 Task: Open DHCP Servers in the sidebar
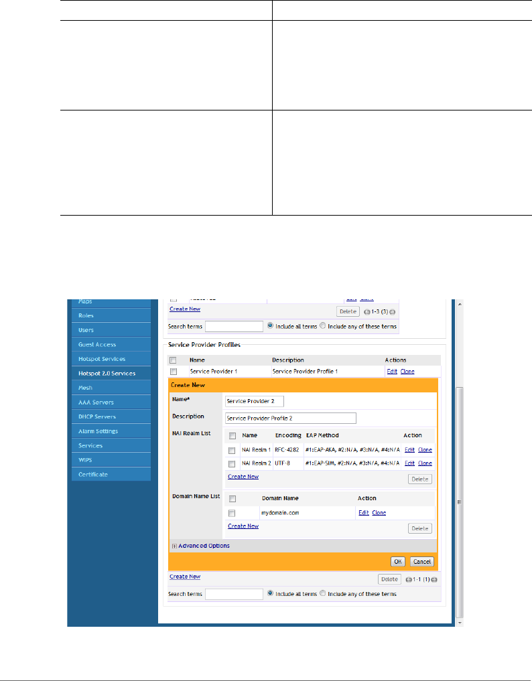[x=111, y=417]
